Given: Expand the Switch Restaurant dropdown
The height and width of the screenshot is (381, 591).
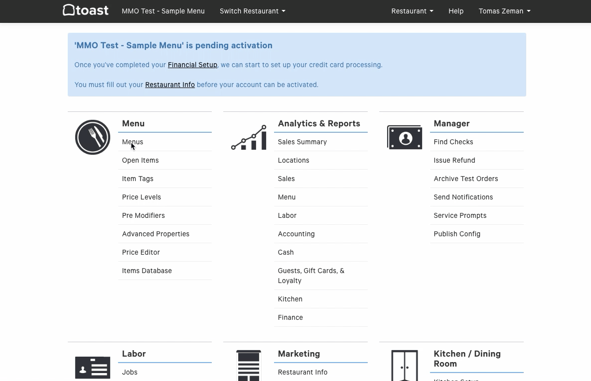Looking at the screenshot, I should coord(253,11).
